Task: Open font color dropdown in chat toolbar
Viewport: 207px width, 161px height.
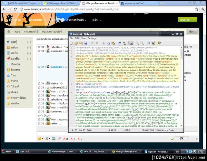Action: pyautogui.click(x=47, y=139)
